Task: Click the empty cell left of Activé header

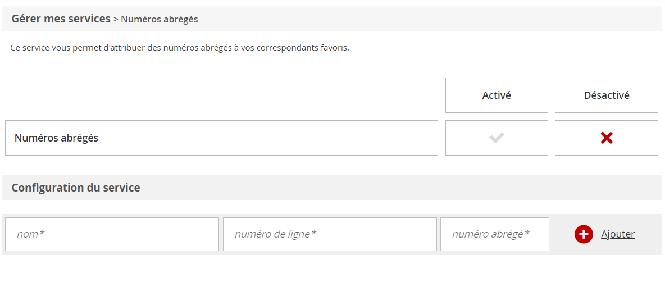Action: coord(225,95)
